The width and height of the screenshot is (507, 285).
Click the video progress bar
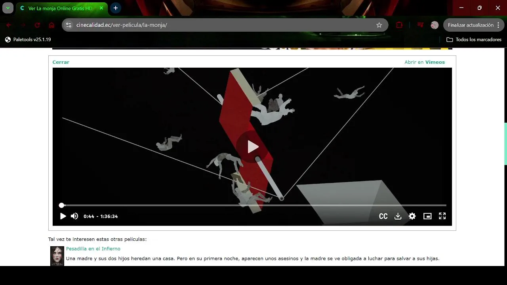(x=253, y=205)
